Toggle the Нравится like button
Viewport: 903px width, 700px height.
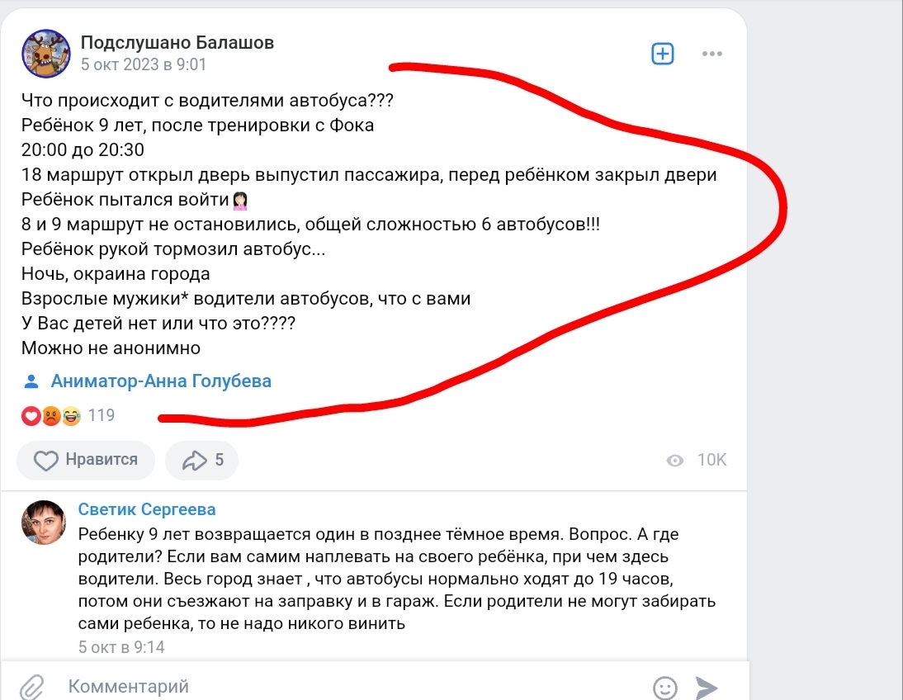point(86,460)
